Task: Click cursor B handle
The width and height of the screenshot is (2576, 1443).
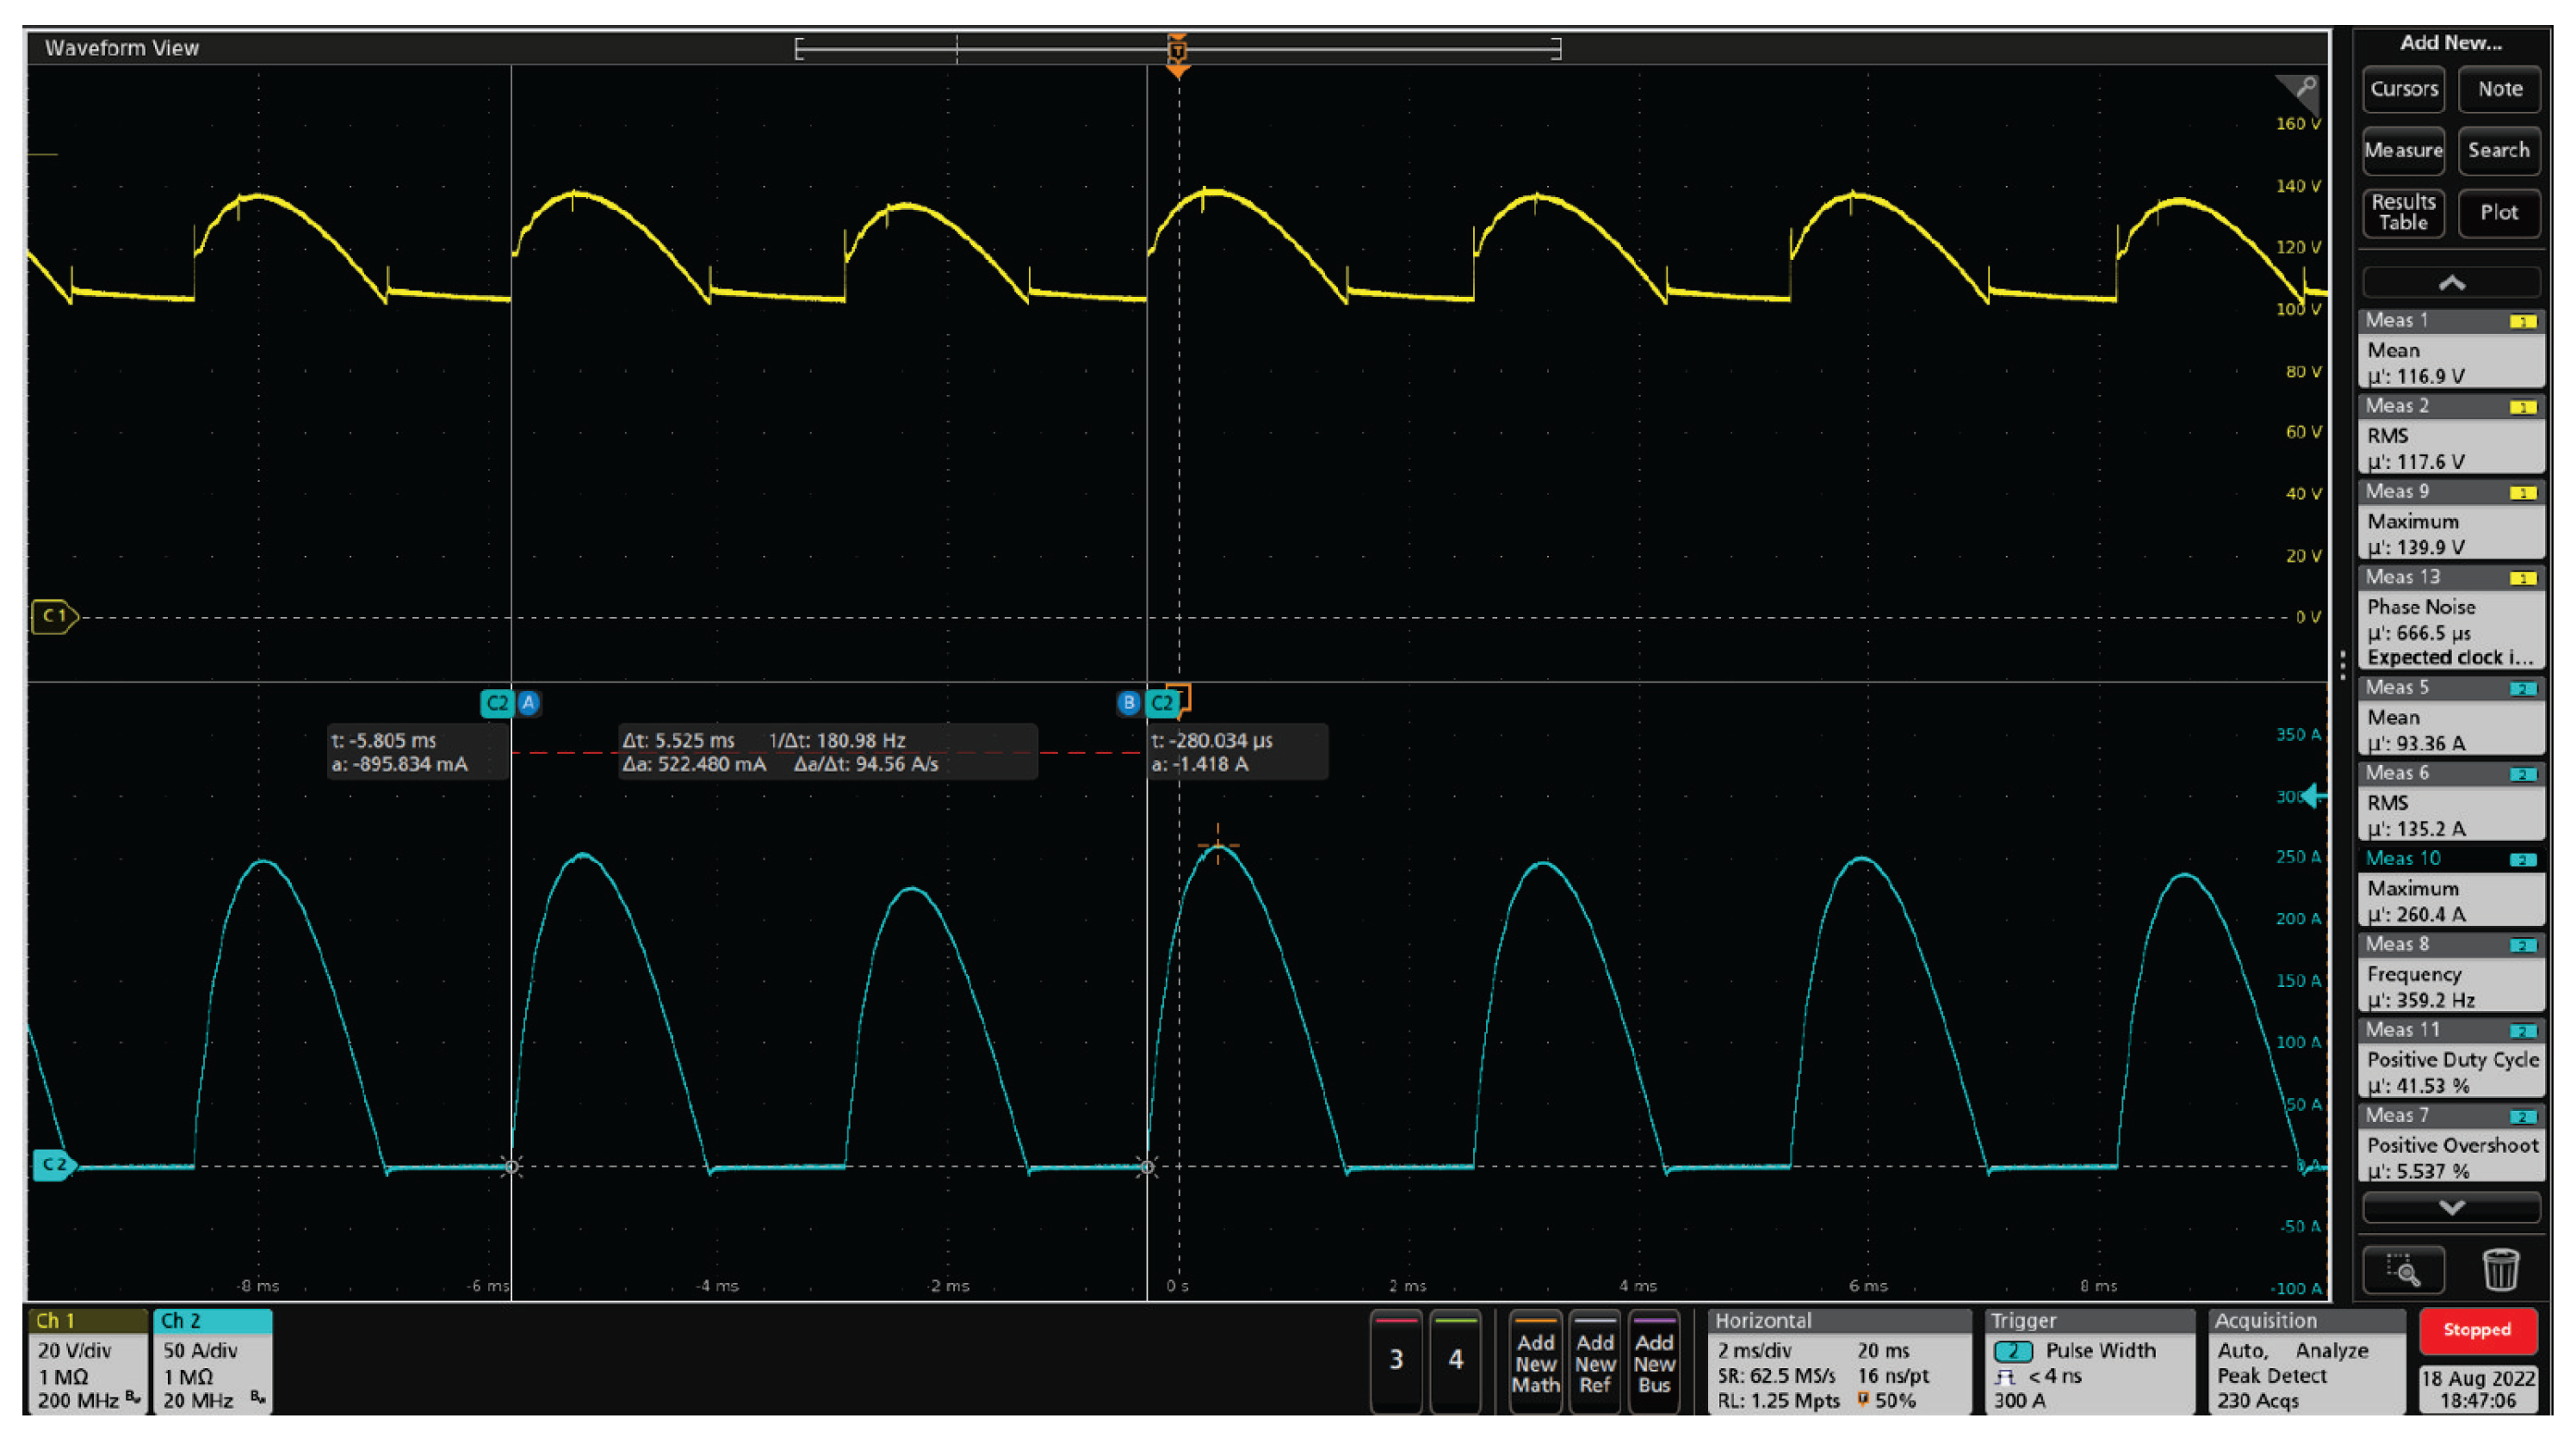Action: click(1129, 702)
